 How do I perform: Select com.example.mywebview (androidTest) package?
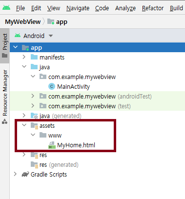tap(100, 97)
